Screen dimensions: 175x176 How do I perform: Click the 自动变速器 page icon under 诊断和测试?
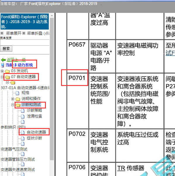23,132
